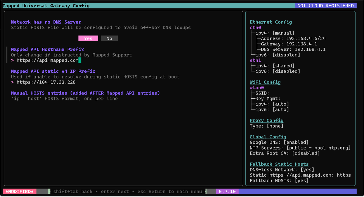This screenshot has height=197, width=364.
Task: Open the Fallback Static Hosts heading
Action: (279, 164)
